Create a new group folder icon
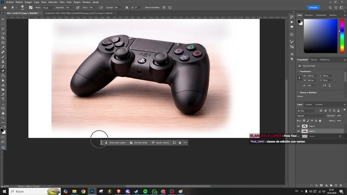 331,186
